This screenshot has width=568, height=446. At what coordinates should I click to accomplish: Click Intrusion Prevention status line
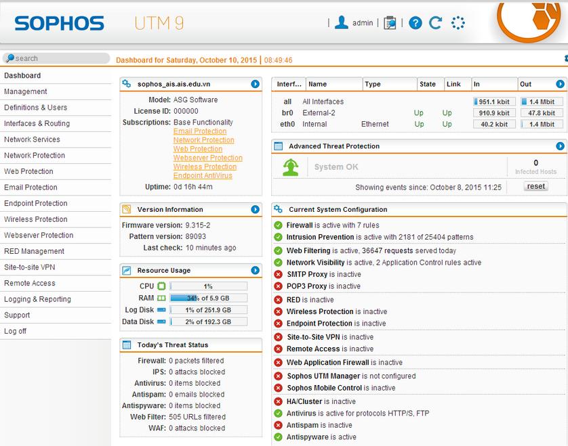[380, 237]
